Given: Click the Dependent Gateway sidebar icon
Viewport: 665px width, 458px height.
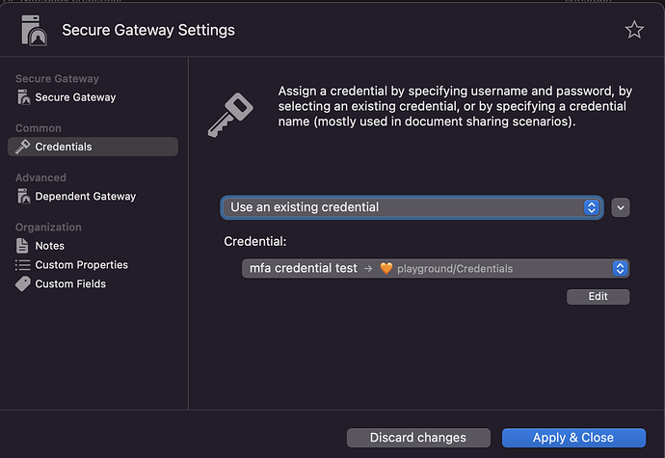Looking at the screenshot, I should 24,197.
